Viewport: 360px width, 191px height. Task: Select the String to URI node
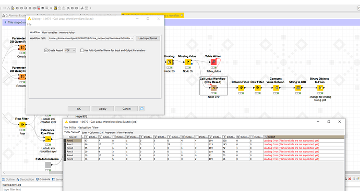point(298,88)
